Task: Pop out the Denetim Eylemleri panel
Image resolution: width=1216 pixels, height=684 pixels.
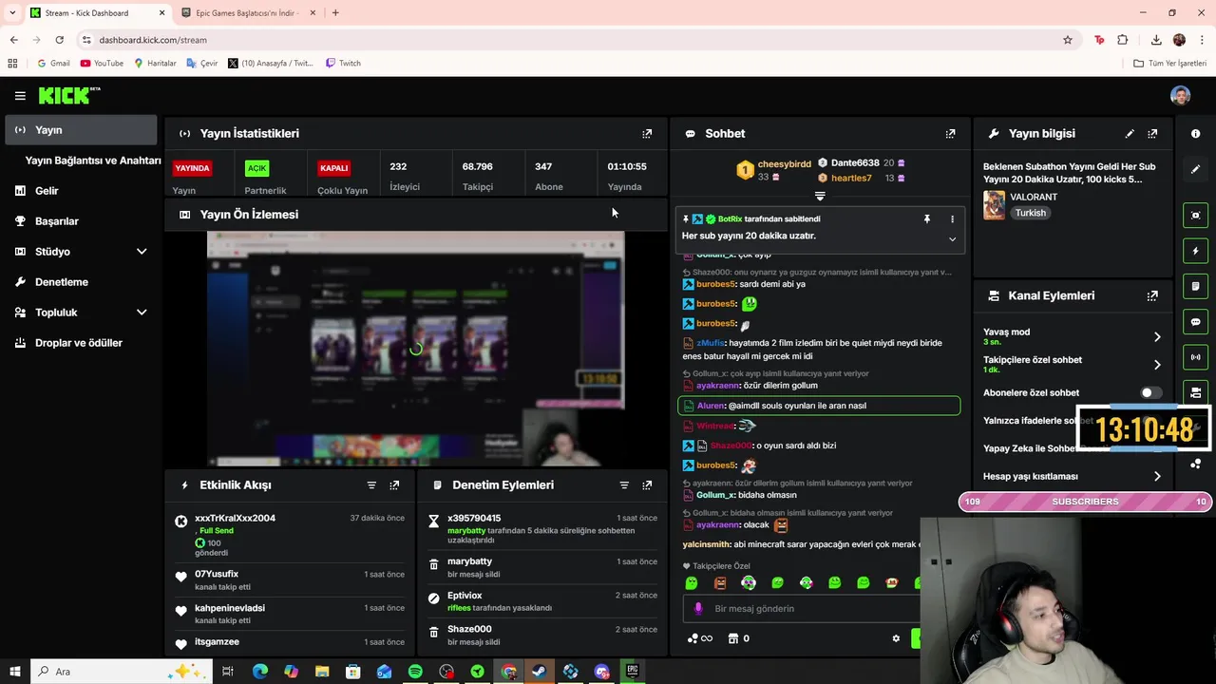Action: pos(647,484)
